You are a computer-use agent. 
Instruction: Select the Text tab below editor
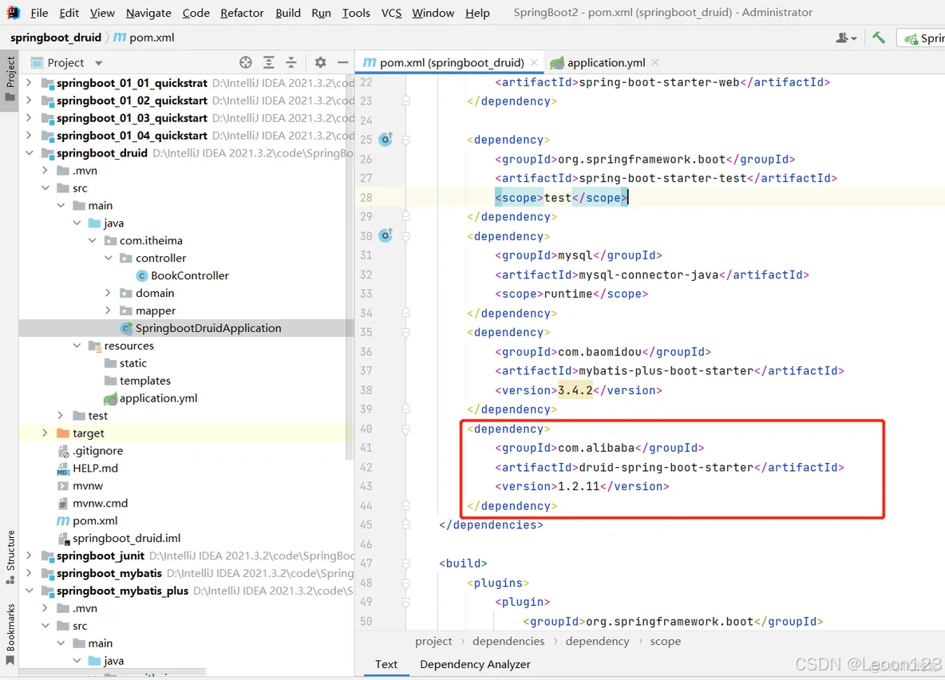click(386, 664)
